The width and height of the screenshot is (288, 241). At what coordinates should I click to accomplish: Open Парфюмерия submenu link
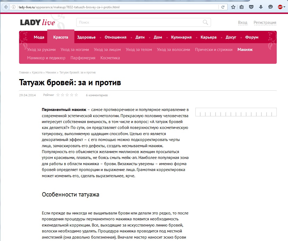pos(83,58)
